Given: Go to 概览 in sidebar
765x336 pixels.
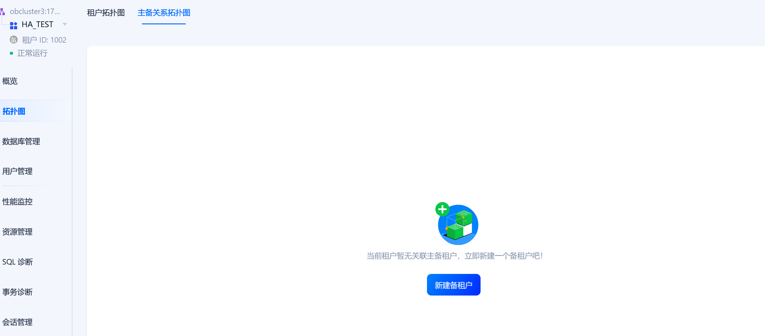Looking at the screenshot, I should coord(10,81).
